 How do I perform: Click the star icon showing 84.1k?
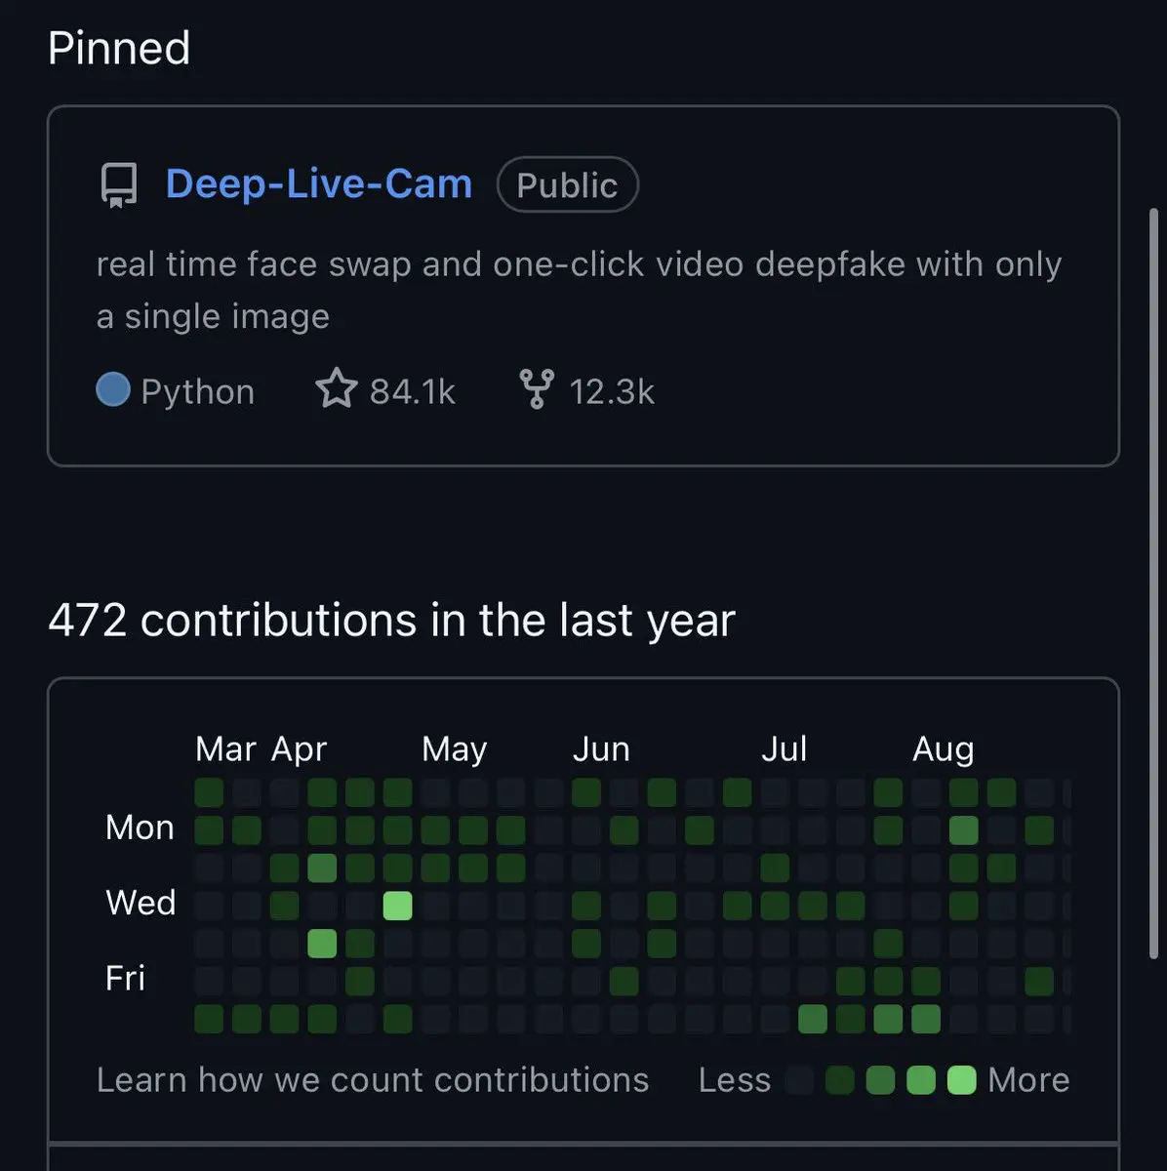coord(336,390)
